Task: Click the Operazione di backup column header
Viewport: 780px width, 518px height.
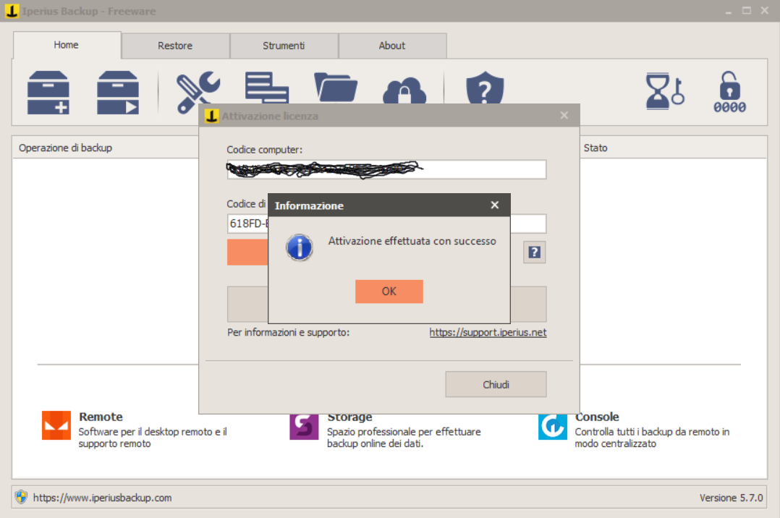Action: coord(65,148)
